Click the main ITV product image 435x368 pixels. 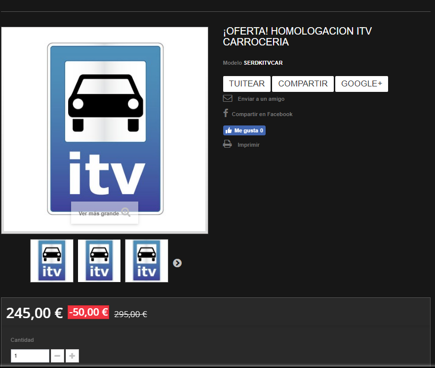[105, 130]
